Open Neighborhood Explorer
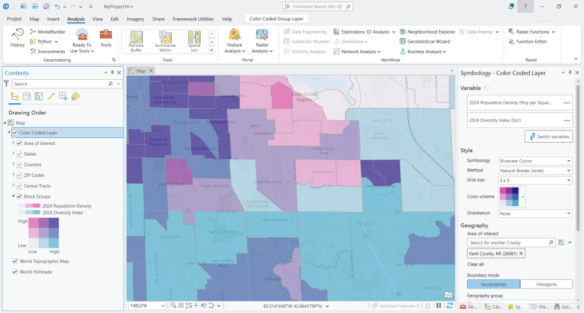Viewport: 584px width, 313px height. tap(427, 31)
